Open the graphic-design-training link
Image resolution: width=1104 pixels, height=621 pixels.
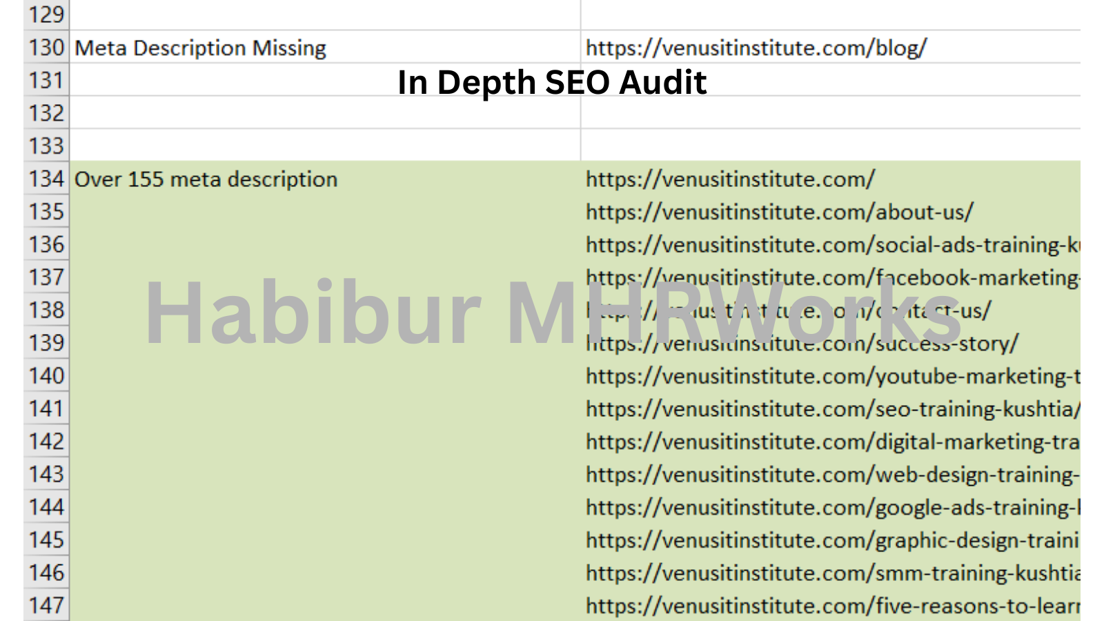[x=832, y=540]
